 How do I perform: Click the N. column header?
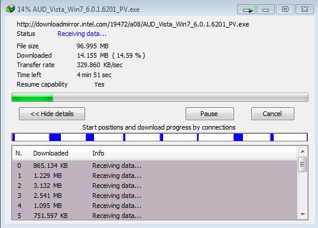pos(21,153)
